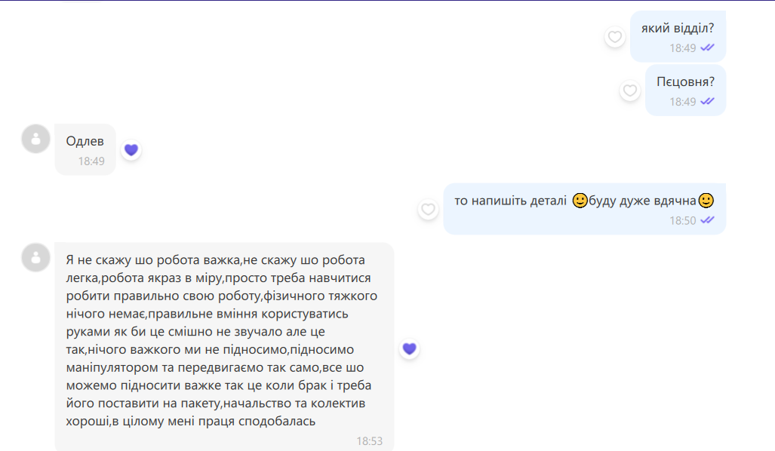Tap the heart beside "Пєцовня?" message

pos(629,91)
